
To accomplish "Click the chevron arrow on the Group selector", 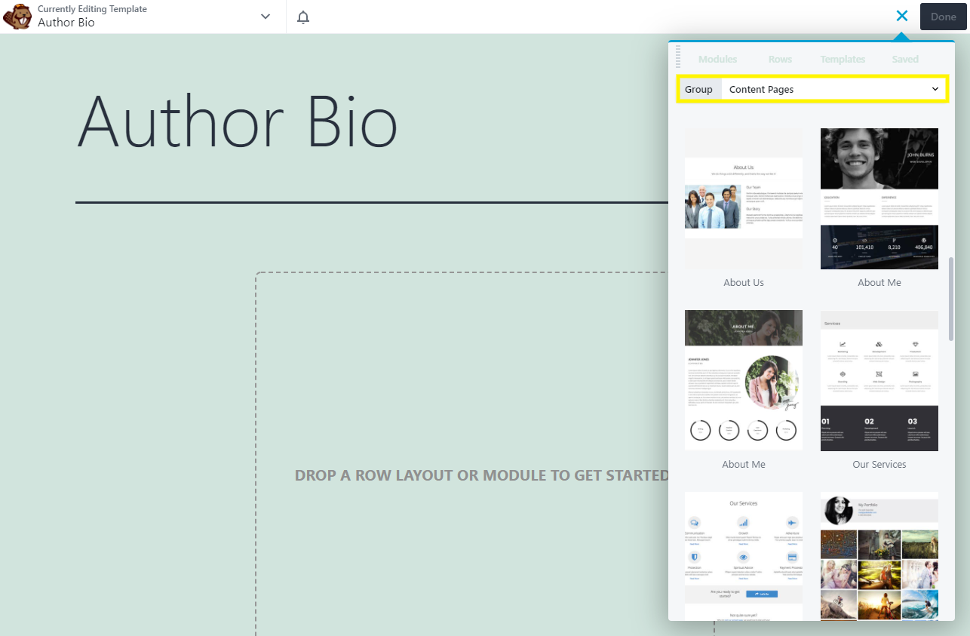I will tap(935, 89).
